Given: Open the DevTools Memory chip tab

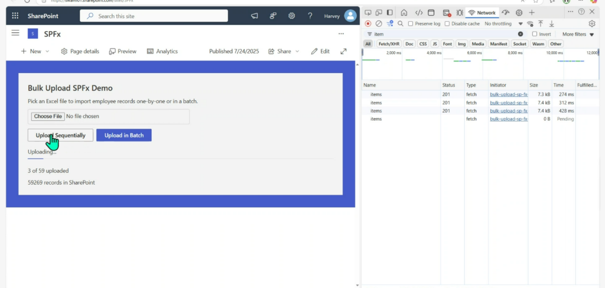Looking at the screenshot, I should pyautogui.click(x=519, y=12).
